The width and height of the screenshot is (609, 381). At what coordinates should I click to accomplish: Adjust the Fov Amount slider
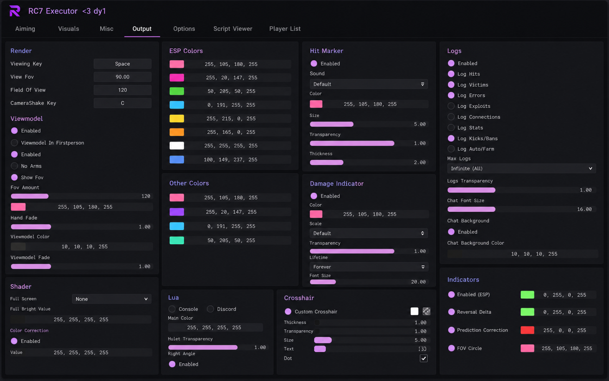coord(81,196)
